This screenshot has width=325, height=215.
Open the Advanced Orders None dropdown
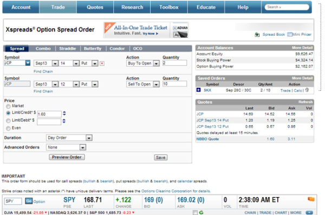pos(83,147)
